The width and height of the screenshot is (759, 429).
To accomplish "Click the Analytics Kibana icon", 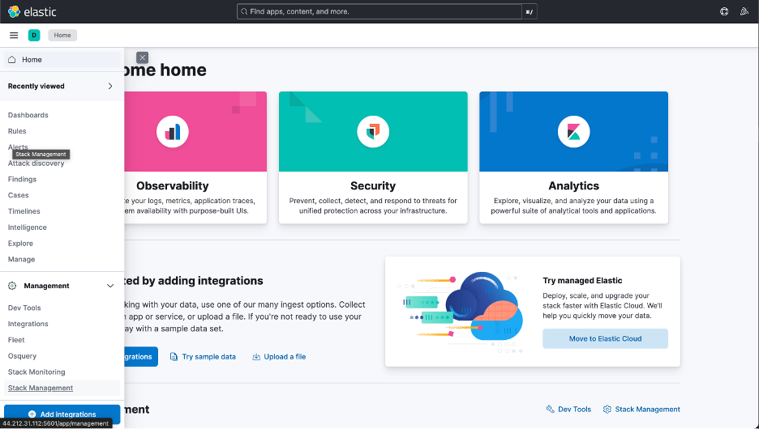I will click(x=573, y=131).
